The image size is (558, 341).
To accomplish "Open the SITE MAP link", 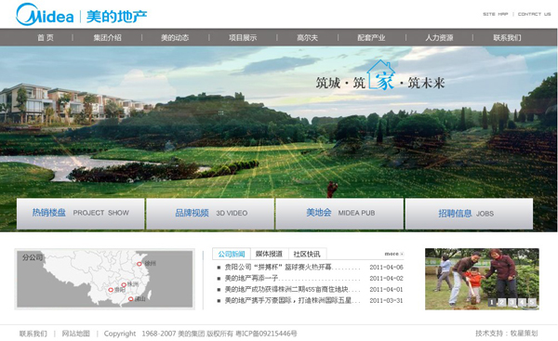I will pos(496,14).
